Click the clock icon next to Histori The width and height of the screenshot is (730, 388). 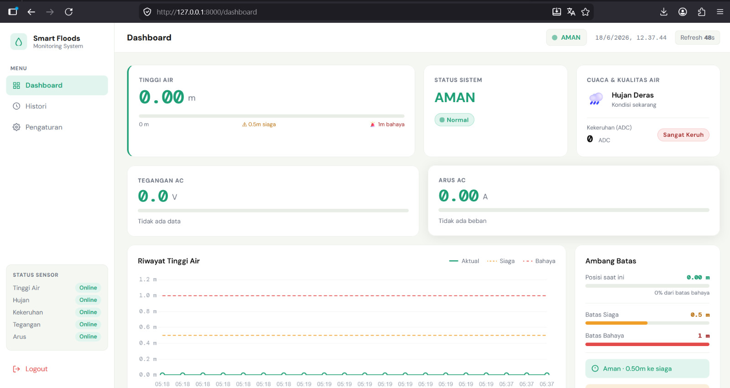tap(16, 106)
